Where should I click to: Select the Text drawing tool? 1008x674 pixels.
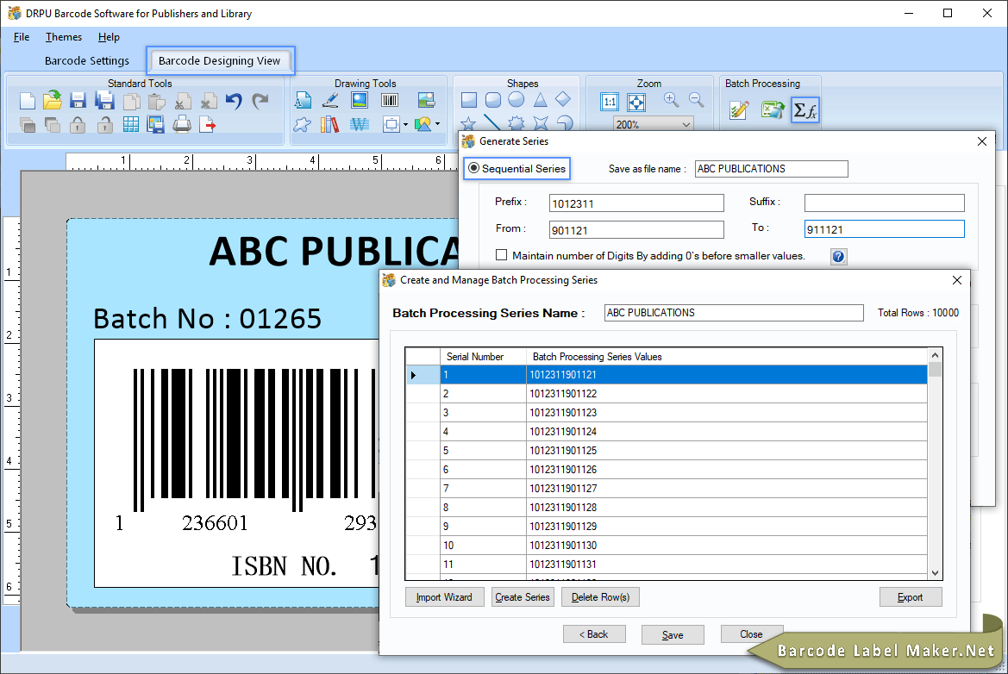point(303,100)
